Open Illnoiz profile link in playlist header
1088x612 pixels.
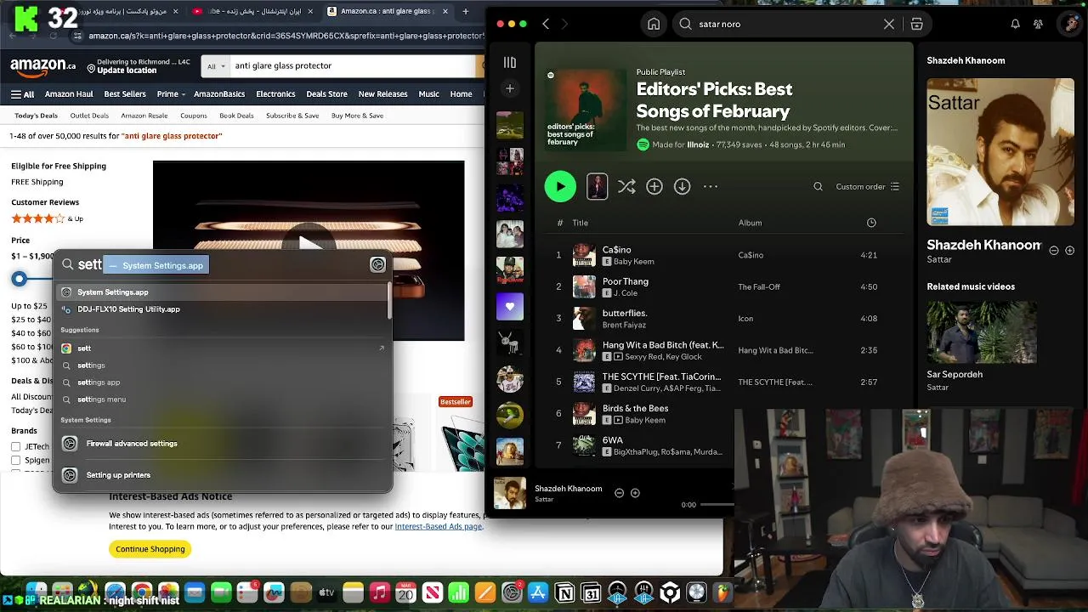698,144
